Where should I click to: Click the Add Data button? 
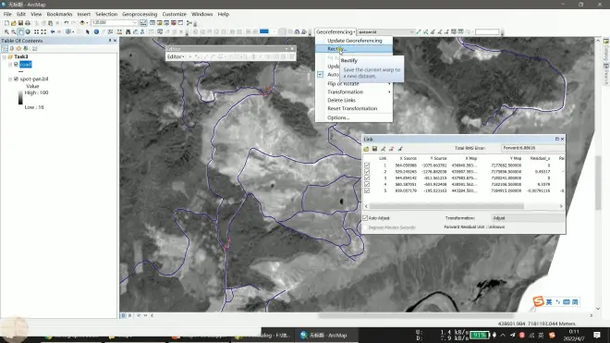click(82, 23)
